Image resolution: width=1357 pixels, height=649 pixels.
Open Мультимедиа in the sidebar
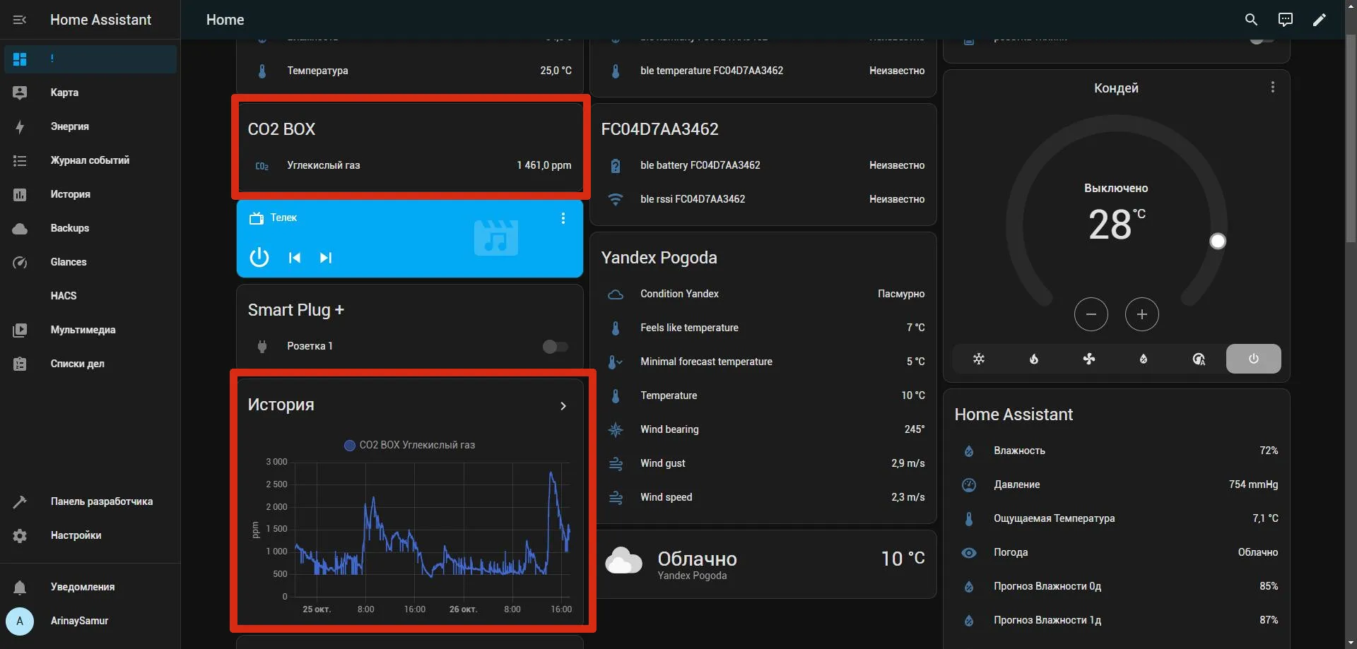(90, 330)
